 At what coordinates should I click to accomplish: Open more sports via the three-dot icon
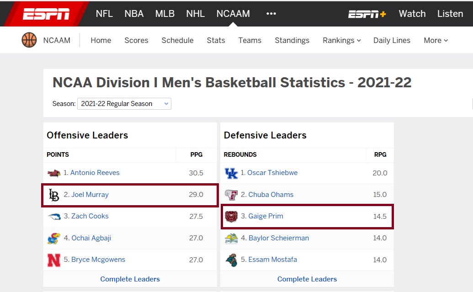tap(271, 14)
